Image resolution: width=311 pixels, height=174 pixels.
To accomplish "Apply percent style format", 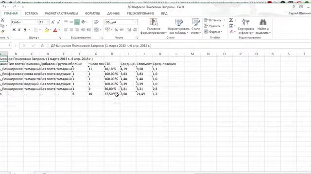I will pos(116,30).
